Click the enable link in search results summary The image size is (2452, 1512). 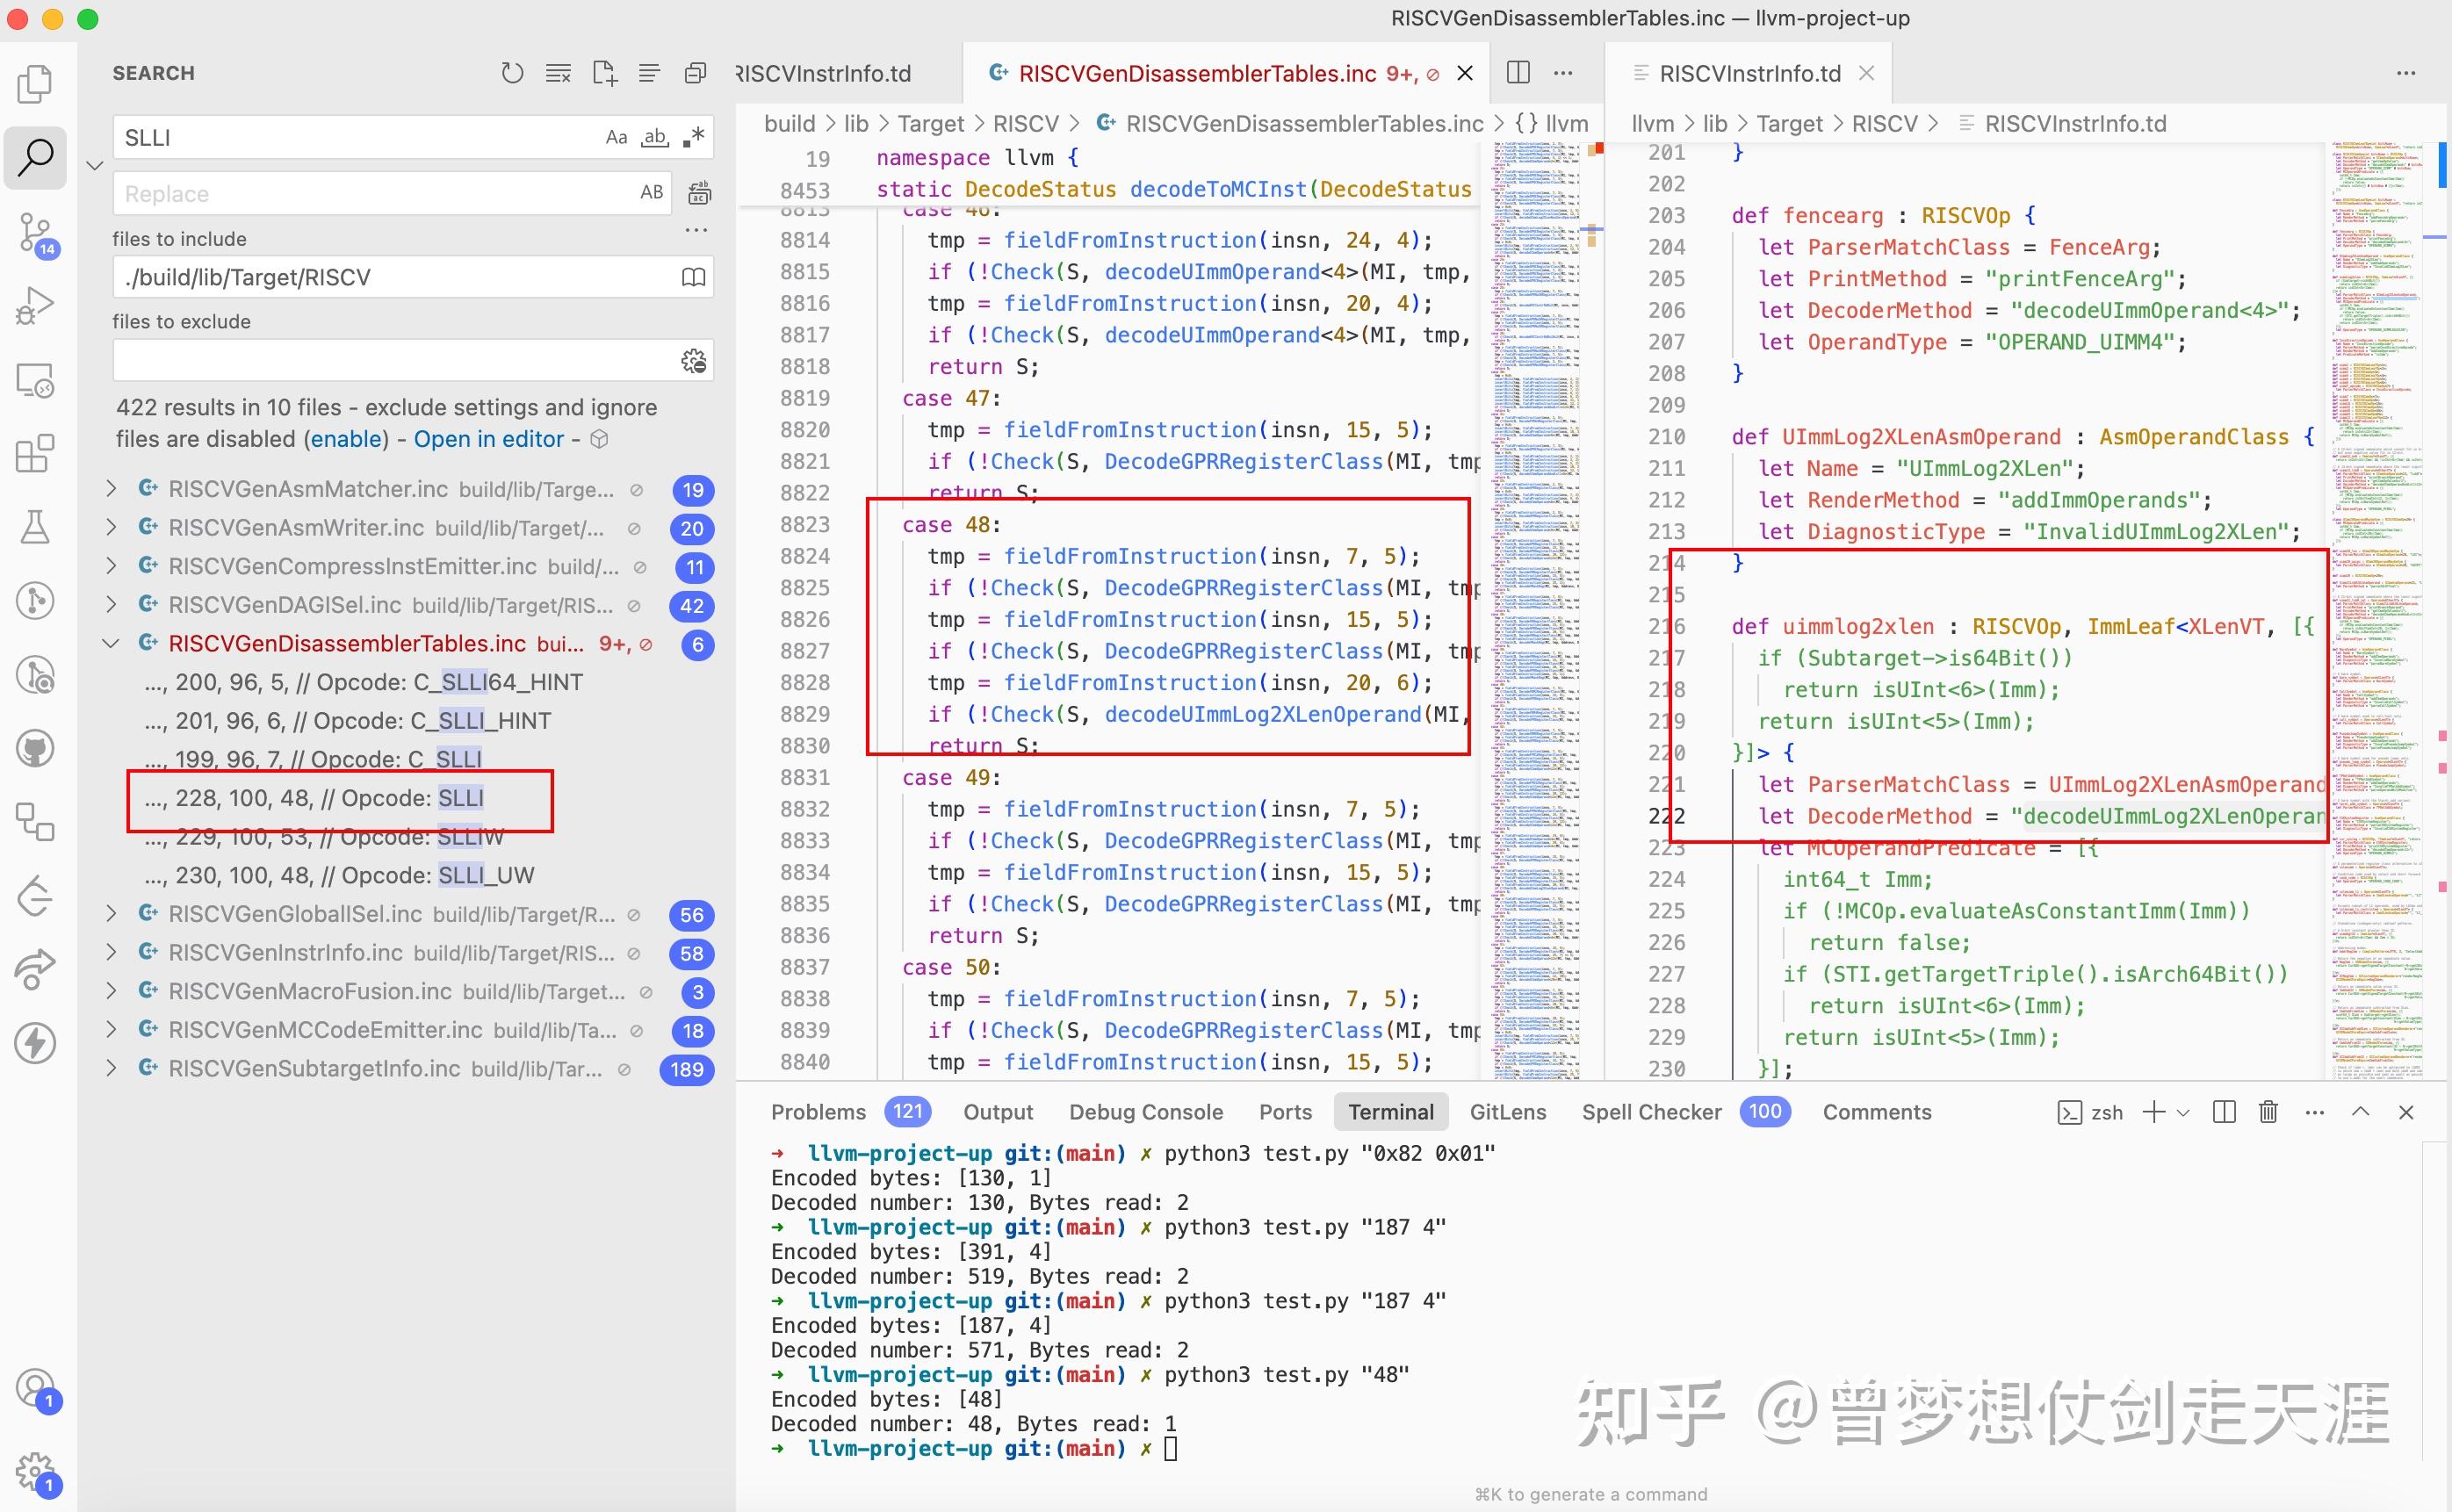click(349, 438)
